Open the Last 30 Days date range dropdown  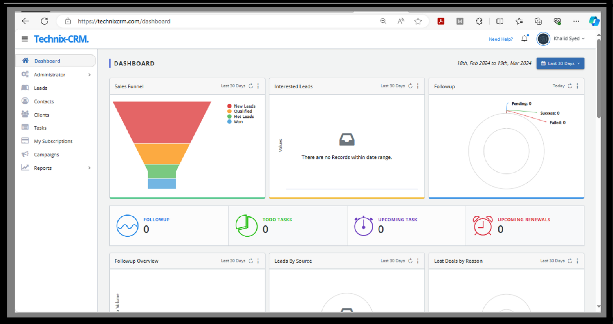[x=560, y=63]
